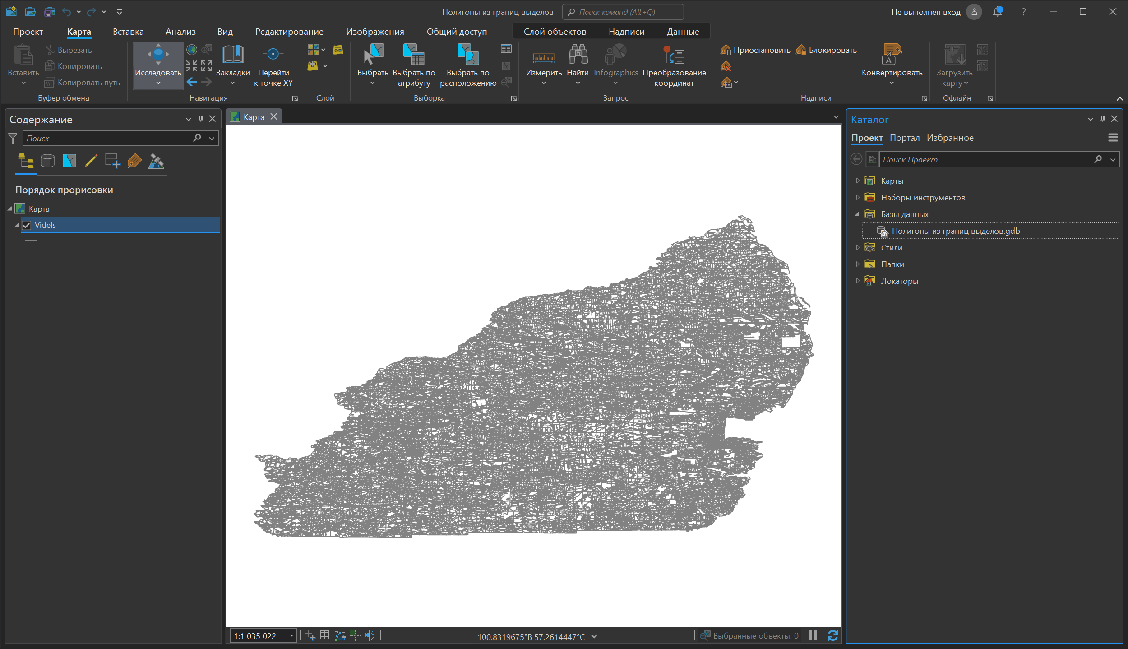Viewport: 1128px width, 649px height.
Task: Click the Videls layer line symbol swatch
Action: point(31,241)
